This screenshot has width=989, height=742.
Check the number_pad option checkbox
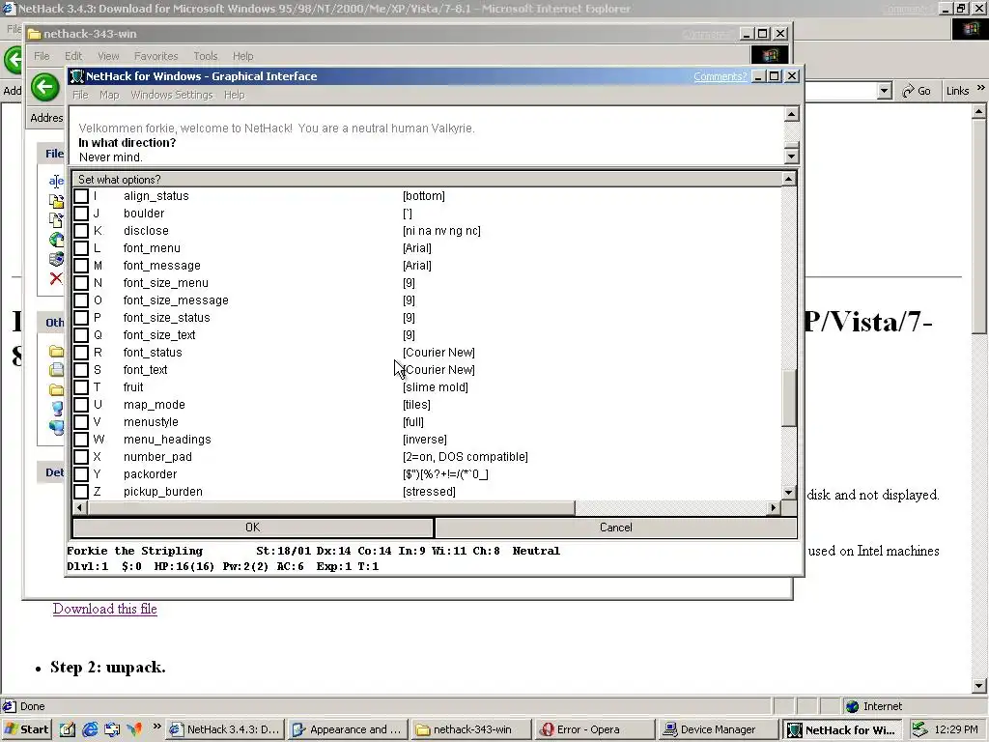81,456
